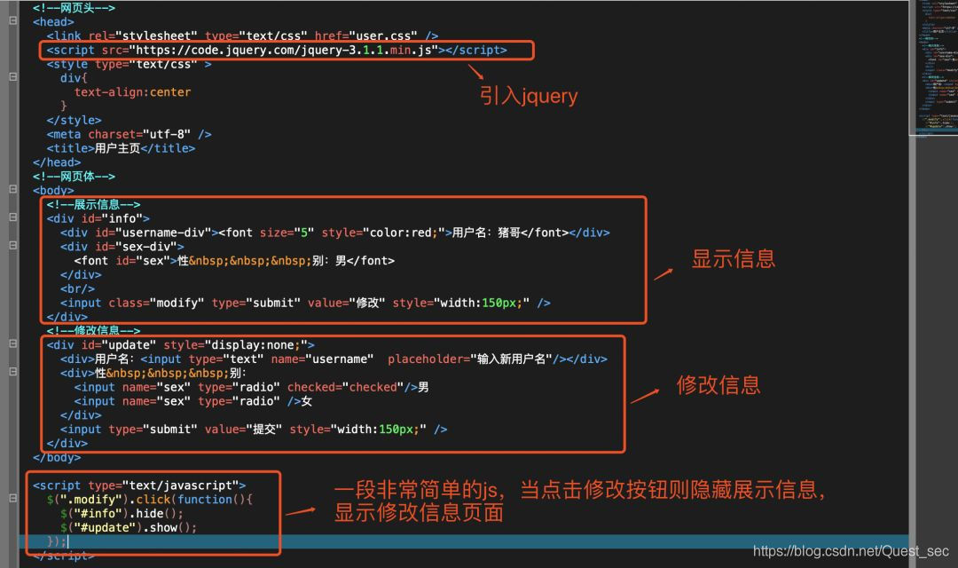
Task: Collapse the div id="info" fold marker
Action: tap(12, 217)
